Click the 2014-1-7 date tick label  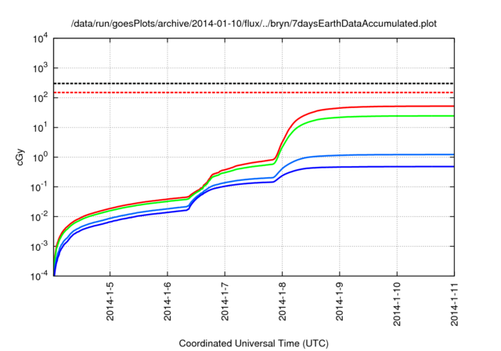[225, 301]
